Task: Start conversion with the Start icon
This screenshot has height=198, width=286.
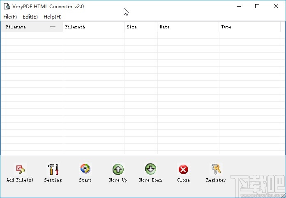Action: [x=85, y=169]
